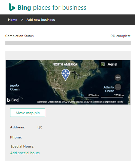Screen dimensions: 135x165
Task: Open Bing places for business title
Action: point(52,8)
